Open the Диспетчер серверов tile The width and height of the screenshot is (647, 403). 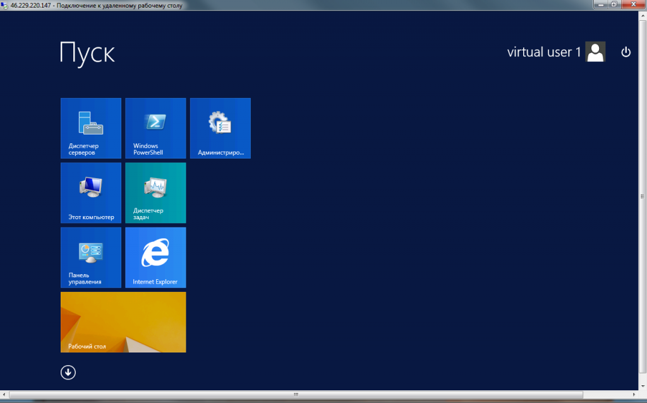tap(91, 128)
